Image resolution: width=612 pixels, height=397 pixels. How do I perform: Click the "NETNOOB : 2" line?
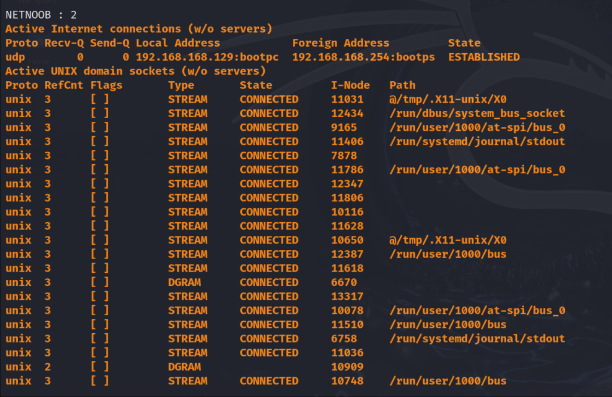tap(41, 15)
